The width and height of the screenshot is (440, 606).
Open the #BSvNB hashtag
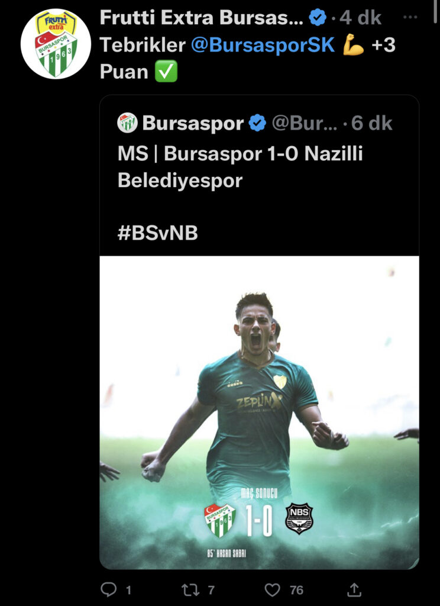pyautogui.click(x=158, y=233)
